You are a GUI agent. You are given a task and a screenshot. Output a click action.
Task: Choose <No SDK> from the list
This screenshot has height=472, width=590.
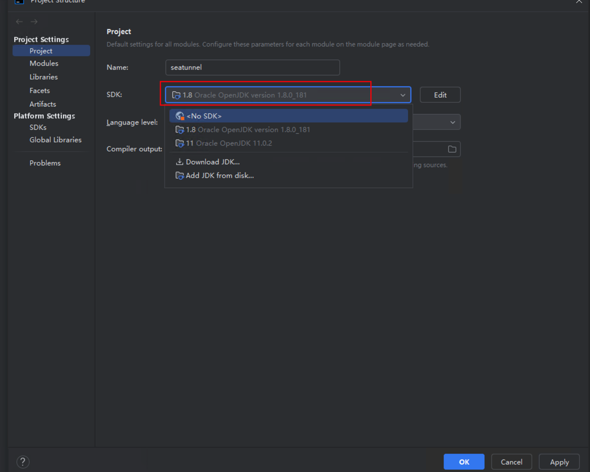click(288, 116)
